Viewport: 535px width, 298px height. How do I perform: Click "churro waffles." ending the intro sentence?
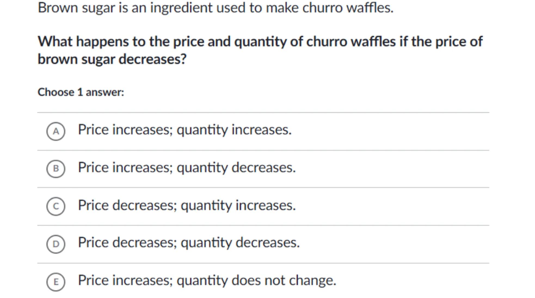pos(348,8)
